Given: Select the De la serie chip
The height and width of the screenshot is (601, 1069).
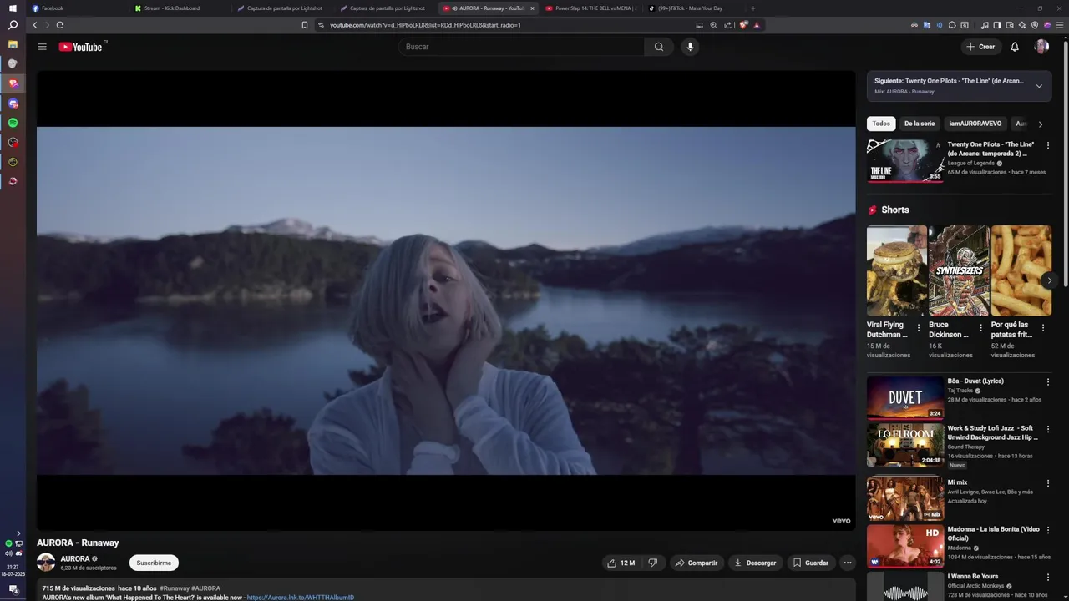Looking at the screenshot, I should 920,124.
